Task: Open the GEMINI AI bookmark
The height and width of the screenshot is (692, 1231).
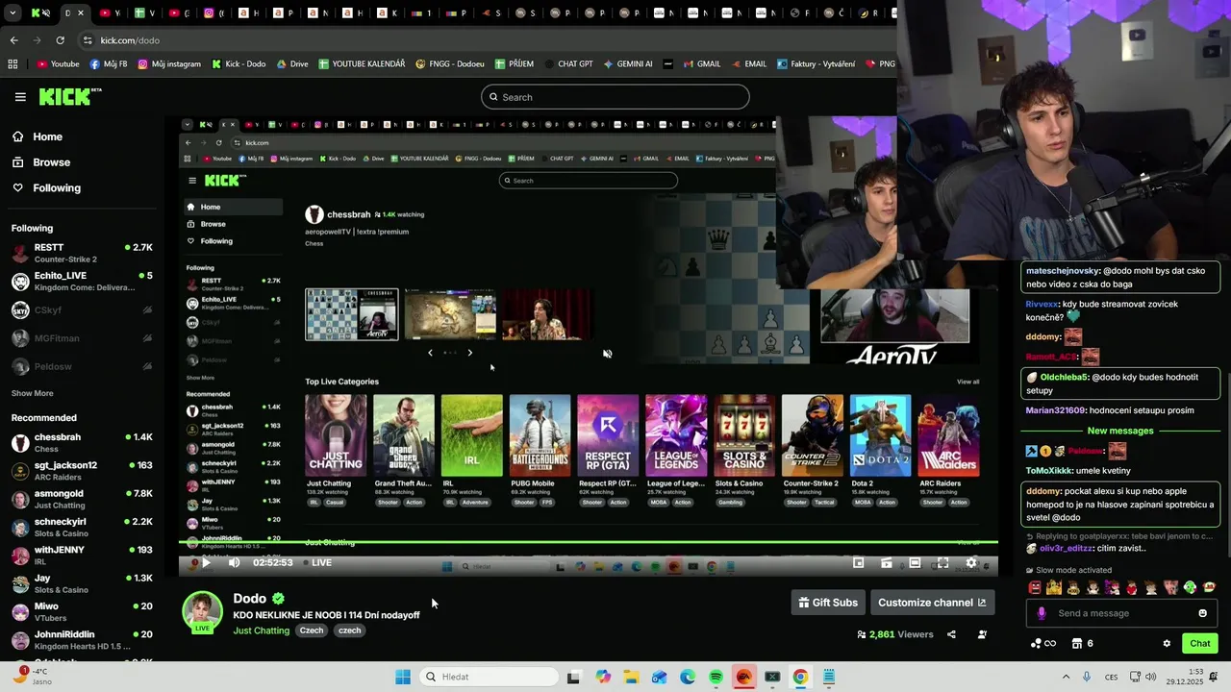Action: tap(627, 64)
